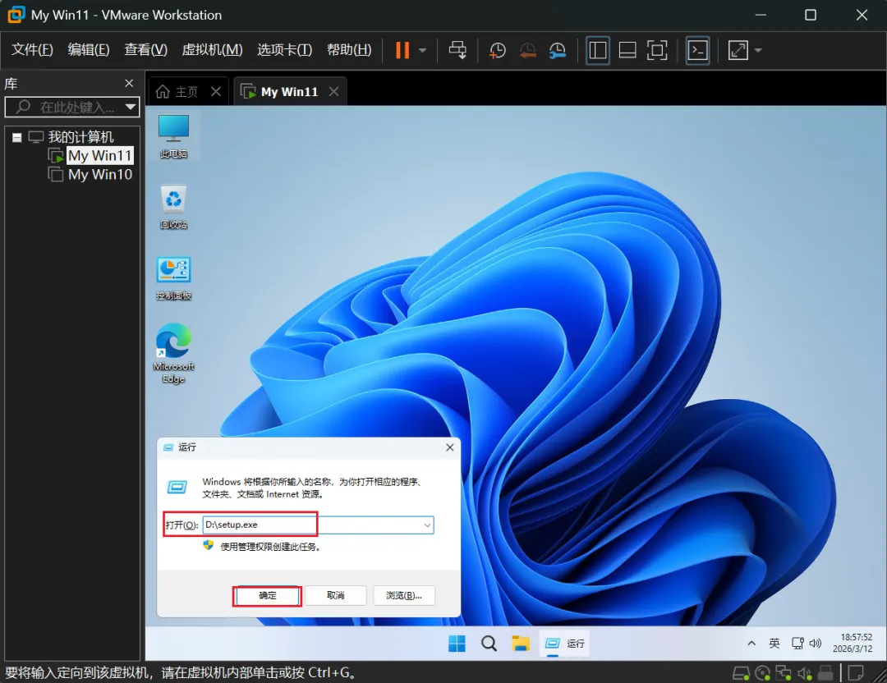Collapse the 我的计算机 tree node
Image resolution: width=887 pixels, height=683 pixels.
coord(17,137)
